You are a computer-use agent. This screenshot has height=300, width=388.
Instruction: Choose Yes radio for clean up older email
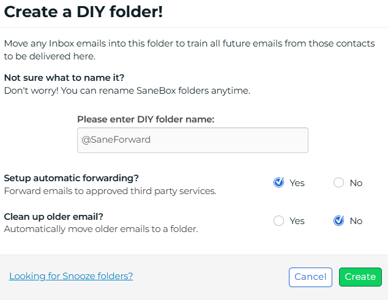point(279,220)
